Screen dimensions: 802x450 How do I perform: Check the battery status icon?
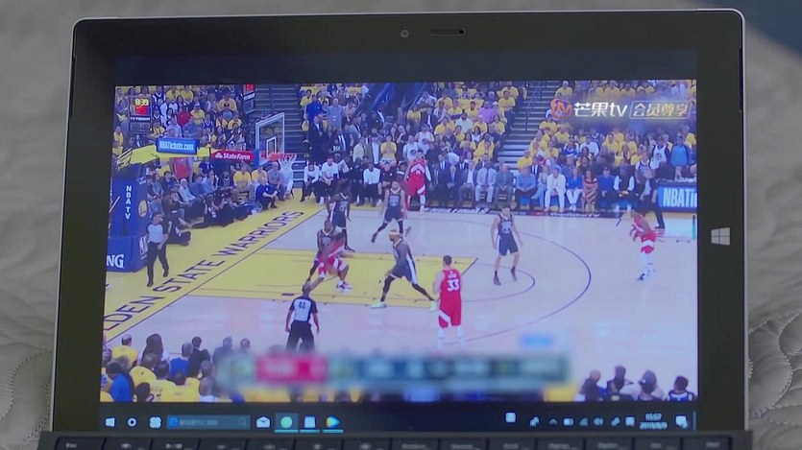click(569, 422)
